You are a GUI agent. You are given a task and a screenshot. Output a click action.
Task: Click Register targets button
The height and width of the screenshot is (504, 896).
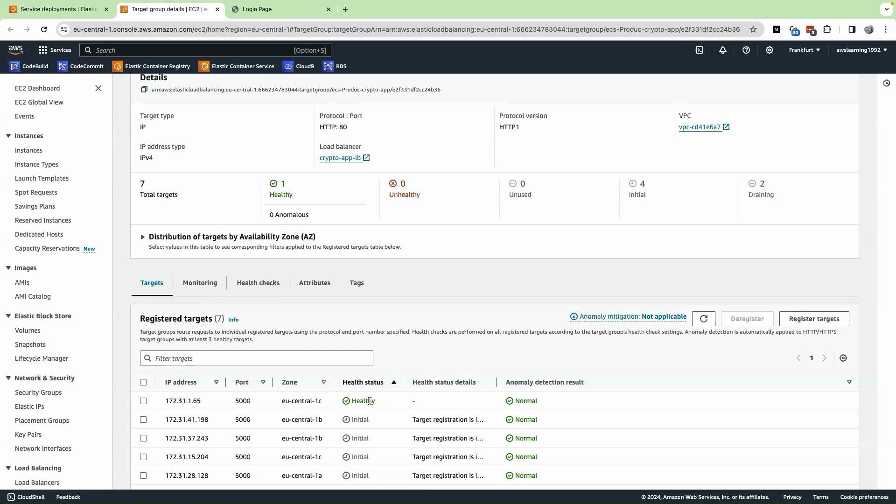tap(814, 319)
